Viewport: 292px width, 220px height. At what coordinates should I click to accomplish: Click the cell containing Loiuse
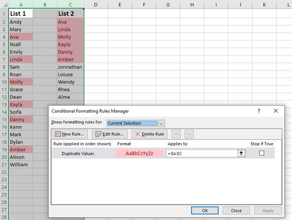[x=70, y=75]
